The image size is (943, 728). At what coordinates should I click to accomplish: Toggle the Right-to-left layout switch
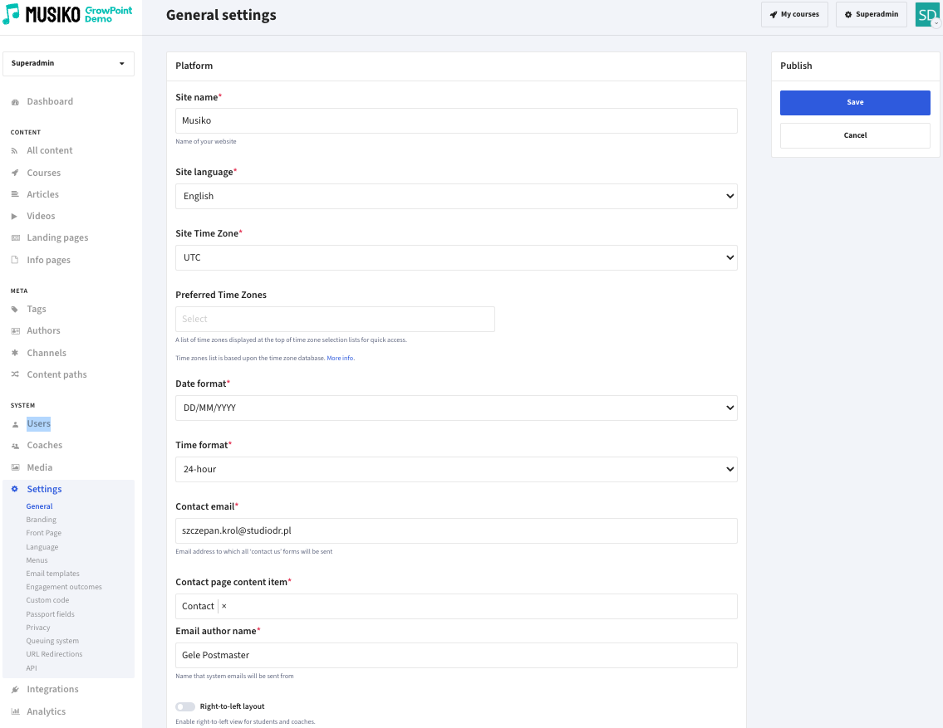pyautogui.click(x=185, y=706)
